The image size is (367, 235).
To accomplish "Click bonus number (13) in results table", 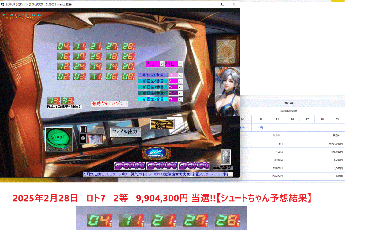I will pyautogui.click(x=261, y=127).
